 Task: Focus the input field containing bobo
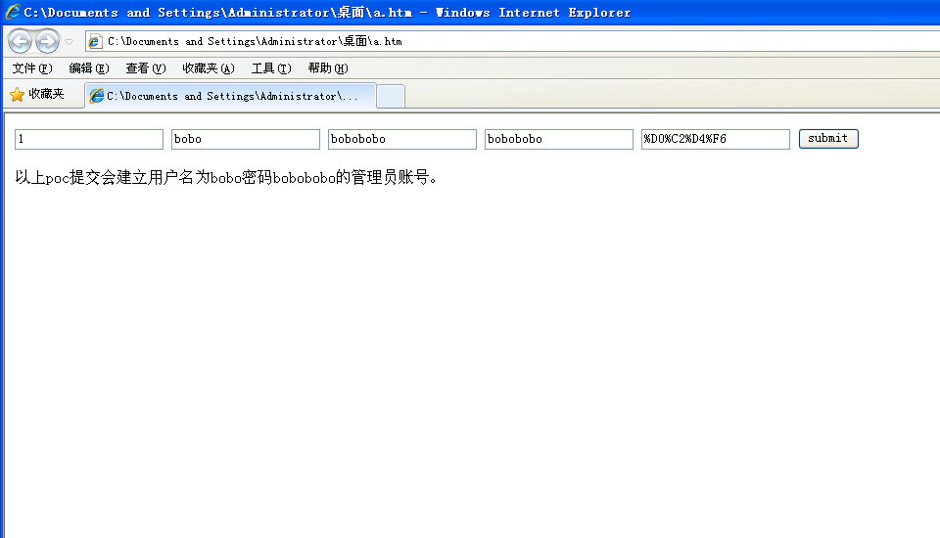tap(245, 139)
